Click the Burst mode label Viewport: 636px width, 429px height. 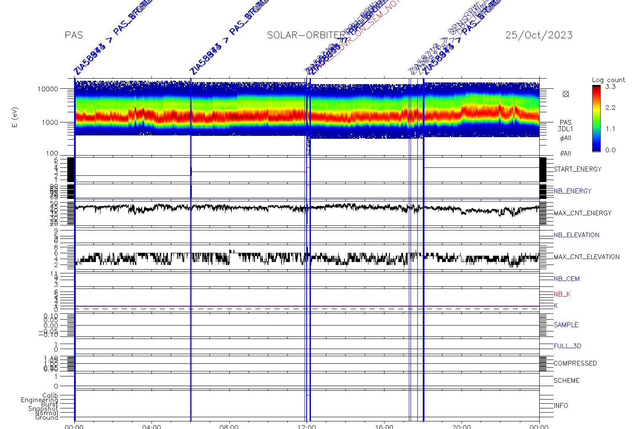coord(50,404)
